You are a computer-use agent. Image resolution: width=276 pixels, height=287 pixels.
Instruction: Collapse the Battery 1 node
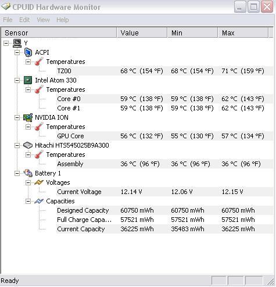pos(17,173)
